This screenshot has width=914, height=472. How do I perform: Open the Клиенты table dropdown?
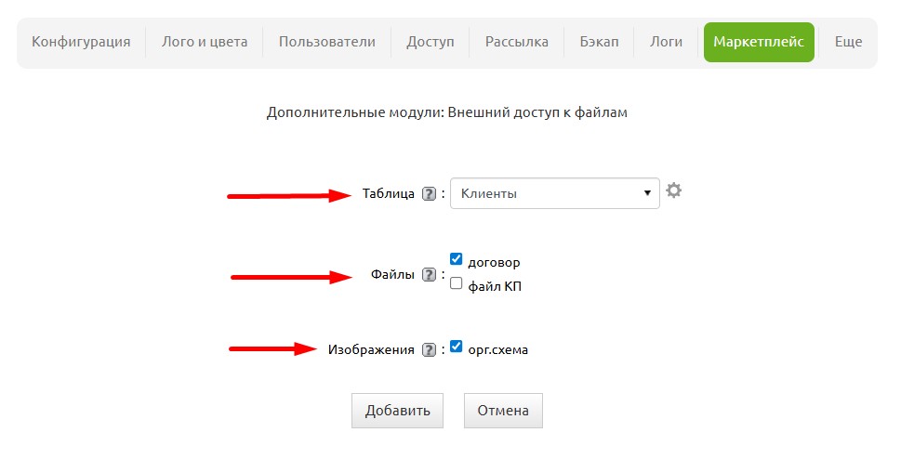coord(554,193)
